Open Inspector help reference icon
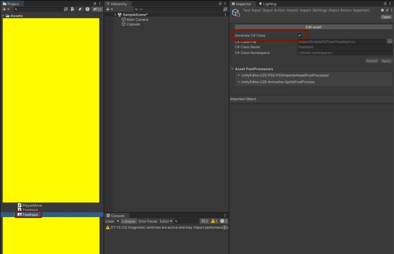The width and height of the screenshot is (394, 254). click(x=383, y=10)
